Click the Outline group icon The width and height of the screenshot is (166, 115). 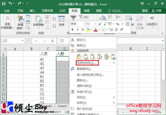pos(152,18)
